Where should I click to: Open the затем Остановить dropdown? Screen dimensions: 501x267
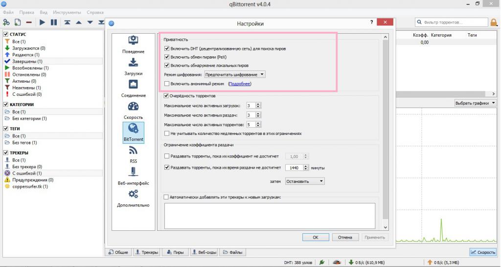[304, 181]
